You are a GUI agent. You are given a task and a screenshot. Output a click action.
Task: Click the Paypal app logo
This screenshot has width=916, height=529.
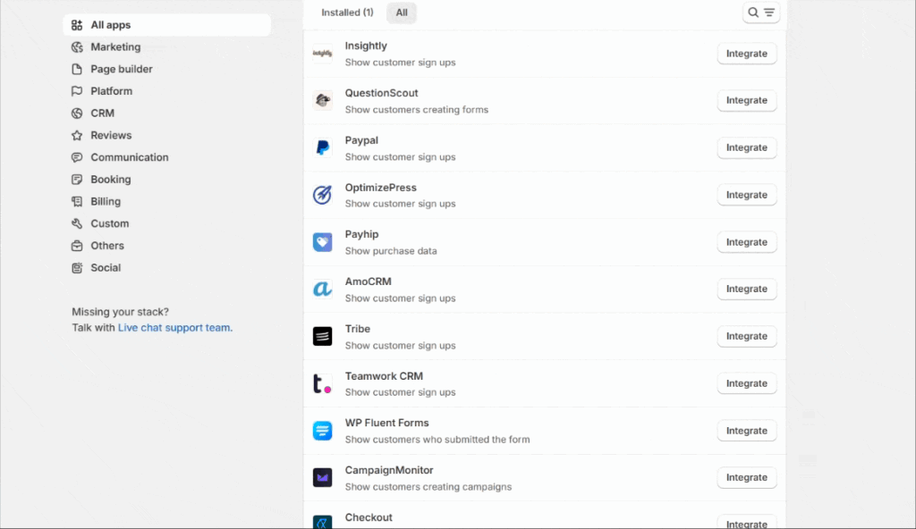pyautogui.click(x=322, y=147)
